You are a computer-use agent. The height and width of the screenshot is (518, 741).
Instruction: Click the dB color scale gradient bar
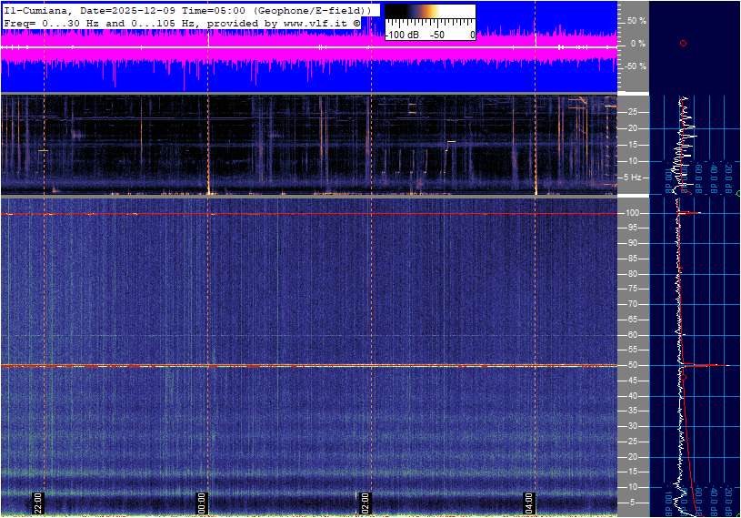pyautogui.click(x=429, y=17)
